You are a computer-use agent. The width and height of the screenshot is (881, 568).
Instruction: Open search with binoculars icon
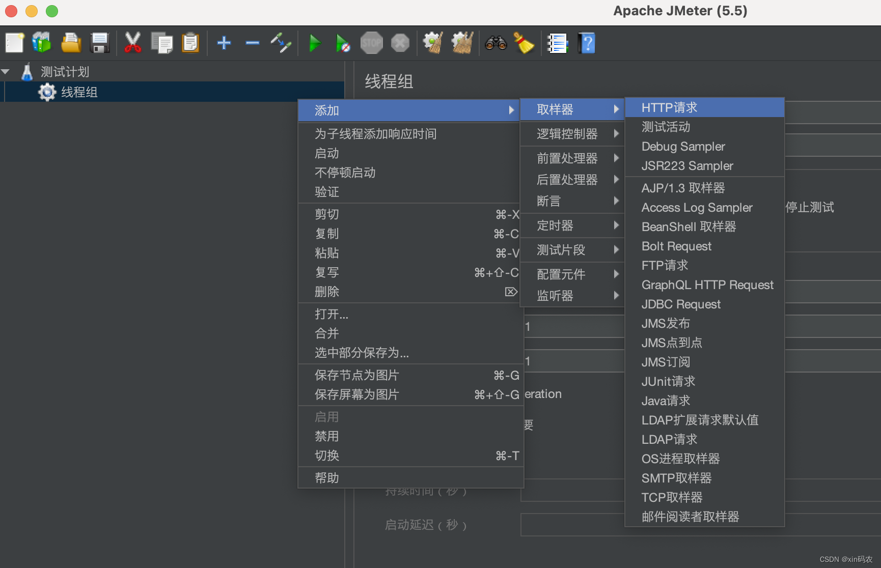495,43
